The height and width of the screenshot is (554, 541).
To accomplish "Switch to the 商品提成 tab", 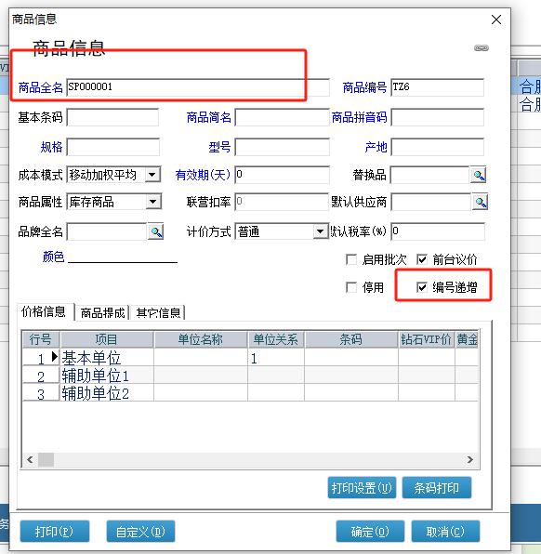I will click(102, 312).
